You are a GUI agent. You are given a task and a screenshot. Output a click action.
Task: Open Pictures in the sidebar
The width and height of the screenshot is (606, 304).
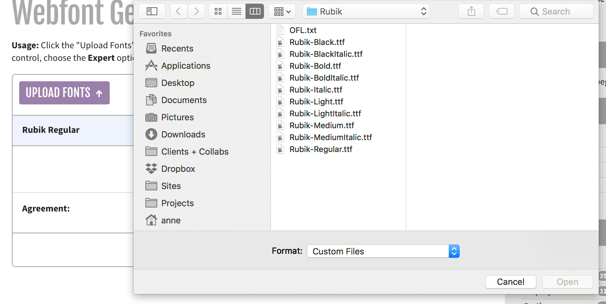click(x=170, y=117)
